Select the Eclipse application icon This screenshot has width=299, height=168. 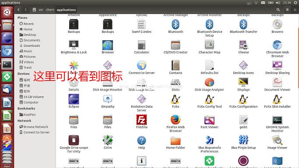coord(74,99)
